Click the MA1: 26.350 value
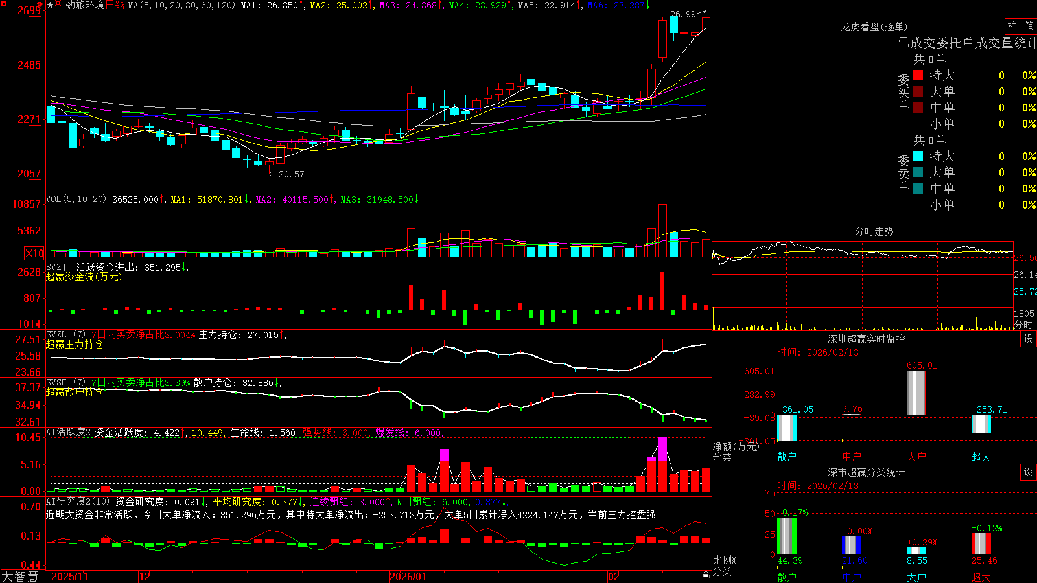Screen dimensions: 1037x583 pyautogui.click(x=270, y=5)
